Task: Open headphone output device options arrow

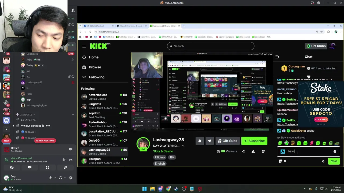Action: pos(65,178)
